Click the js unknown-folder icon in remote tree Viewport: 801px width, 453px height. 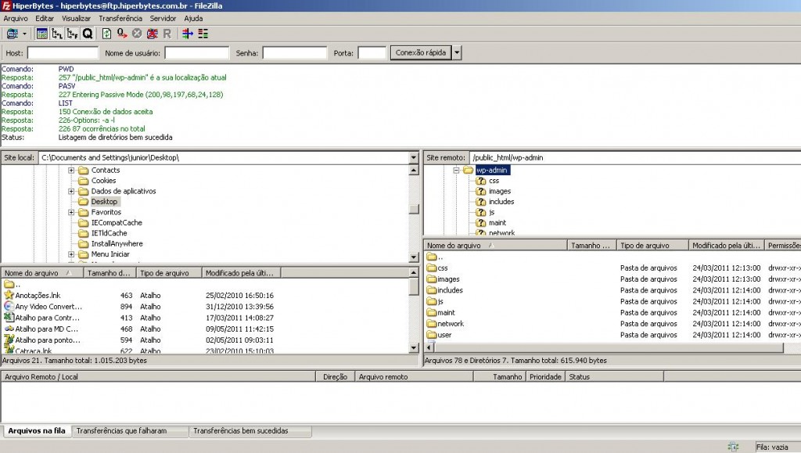(x=481, y=212)
